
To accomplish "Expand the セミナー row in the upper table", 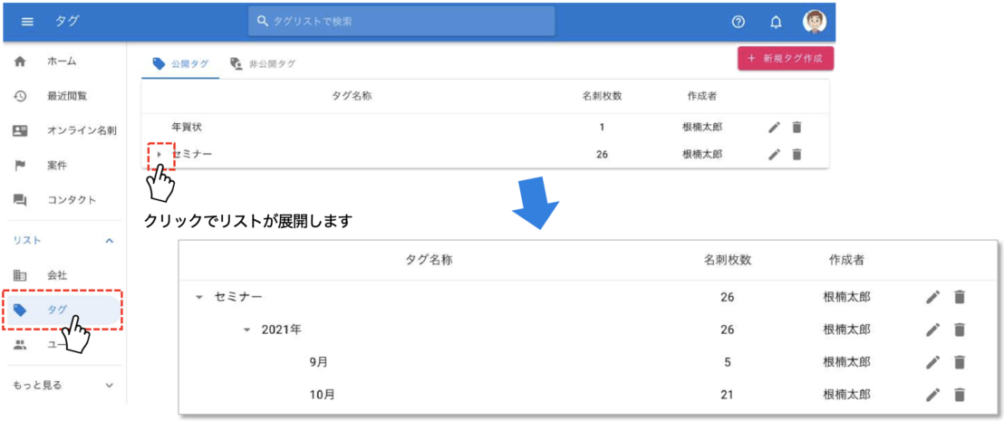I will tap(159, 154).
